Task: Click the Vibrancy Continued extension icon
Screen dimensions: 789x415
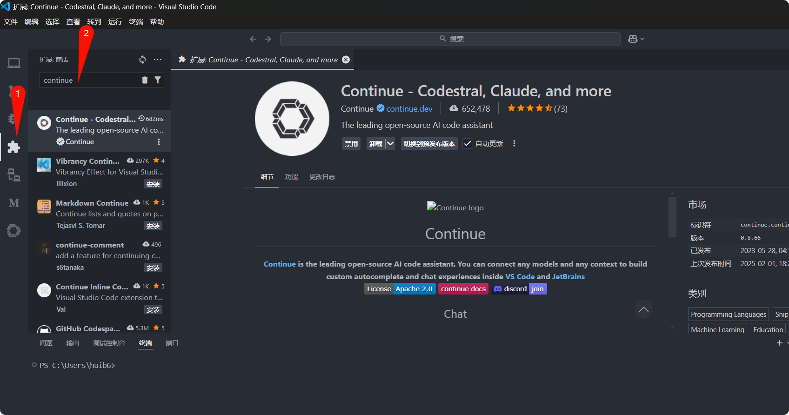Action: (x=44, y=165)
